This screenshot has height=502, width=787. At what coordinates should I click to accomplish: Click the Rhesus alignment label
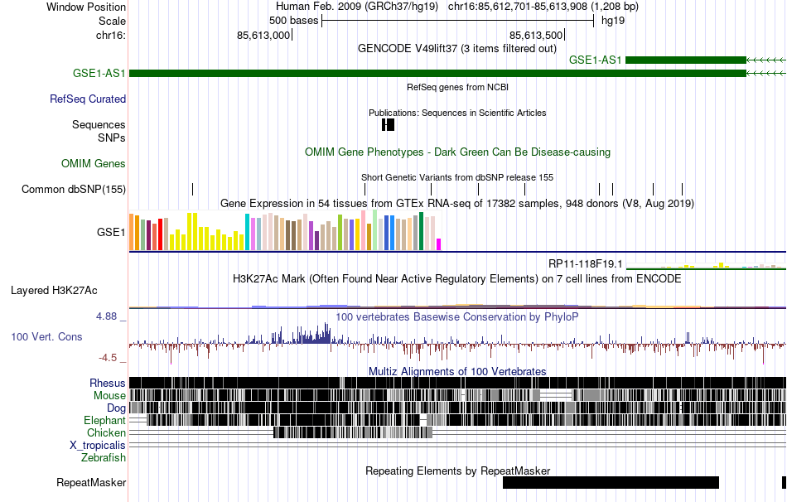(108, 383)
